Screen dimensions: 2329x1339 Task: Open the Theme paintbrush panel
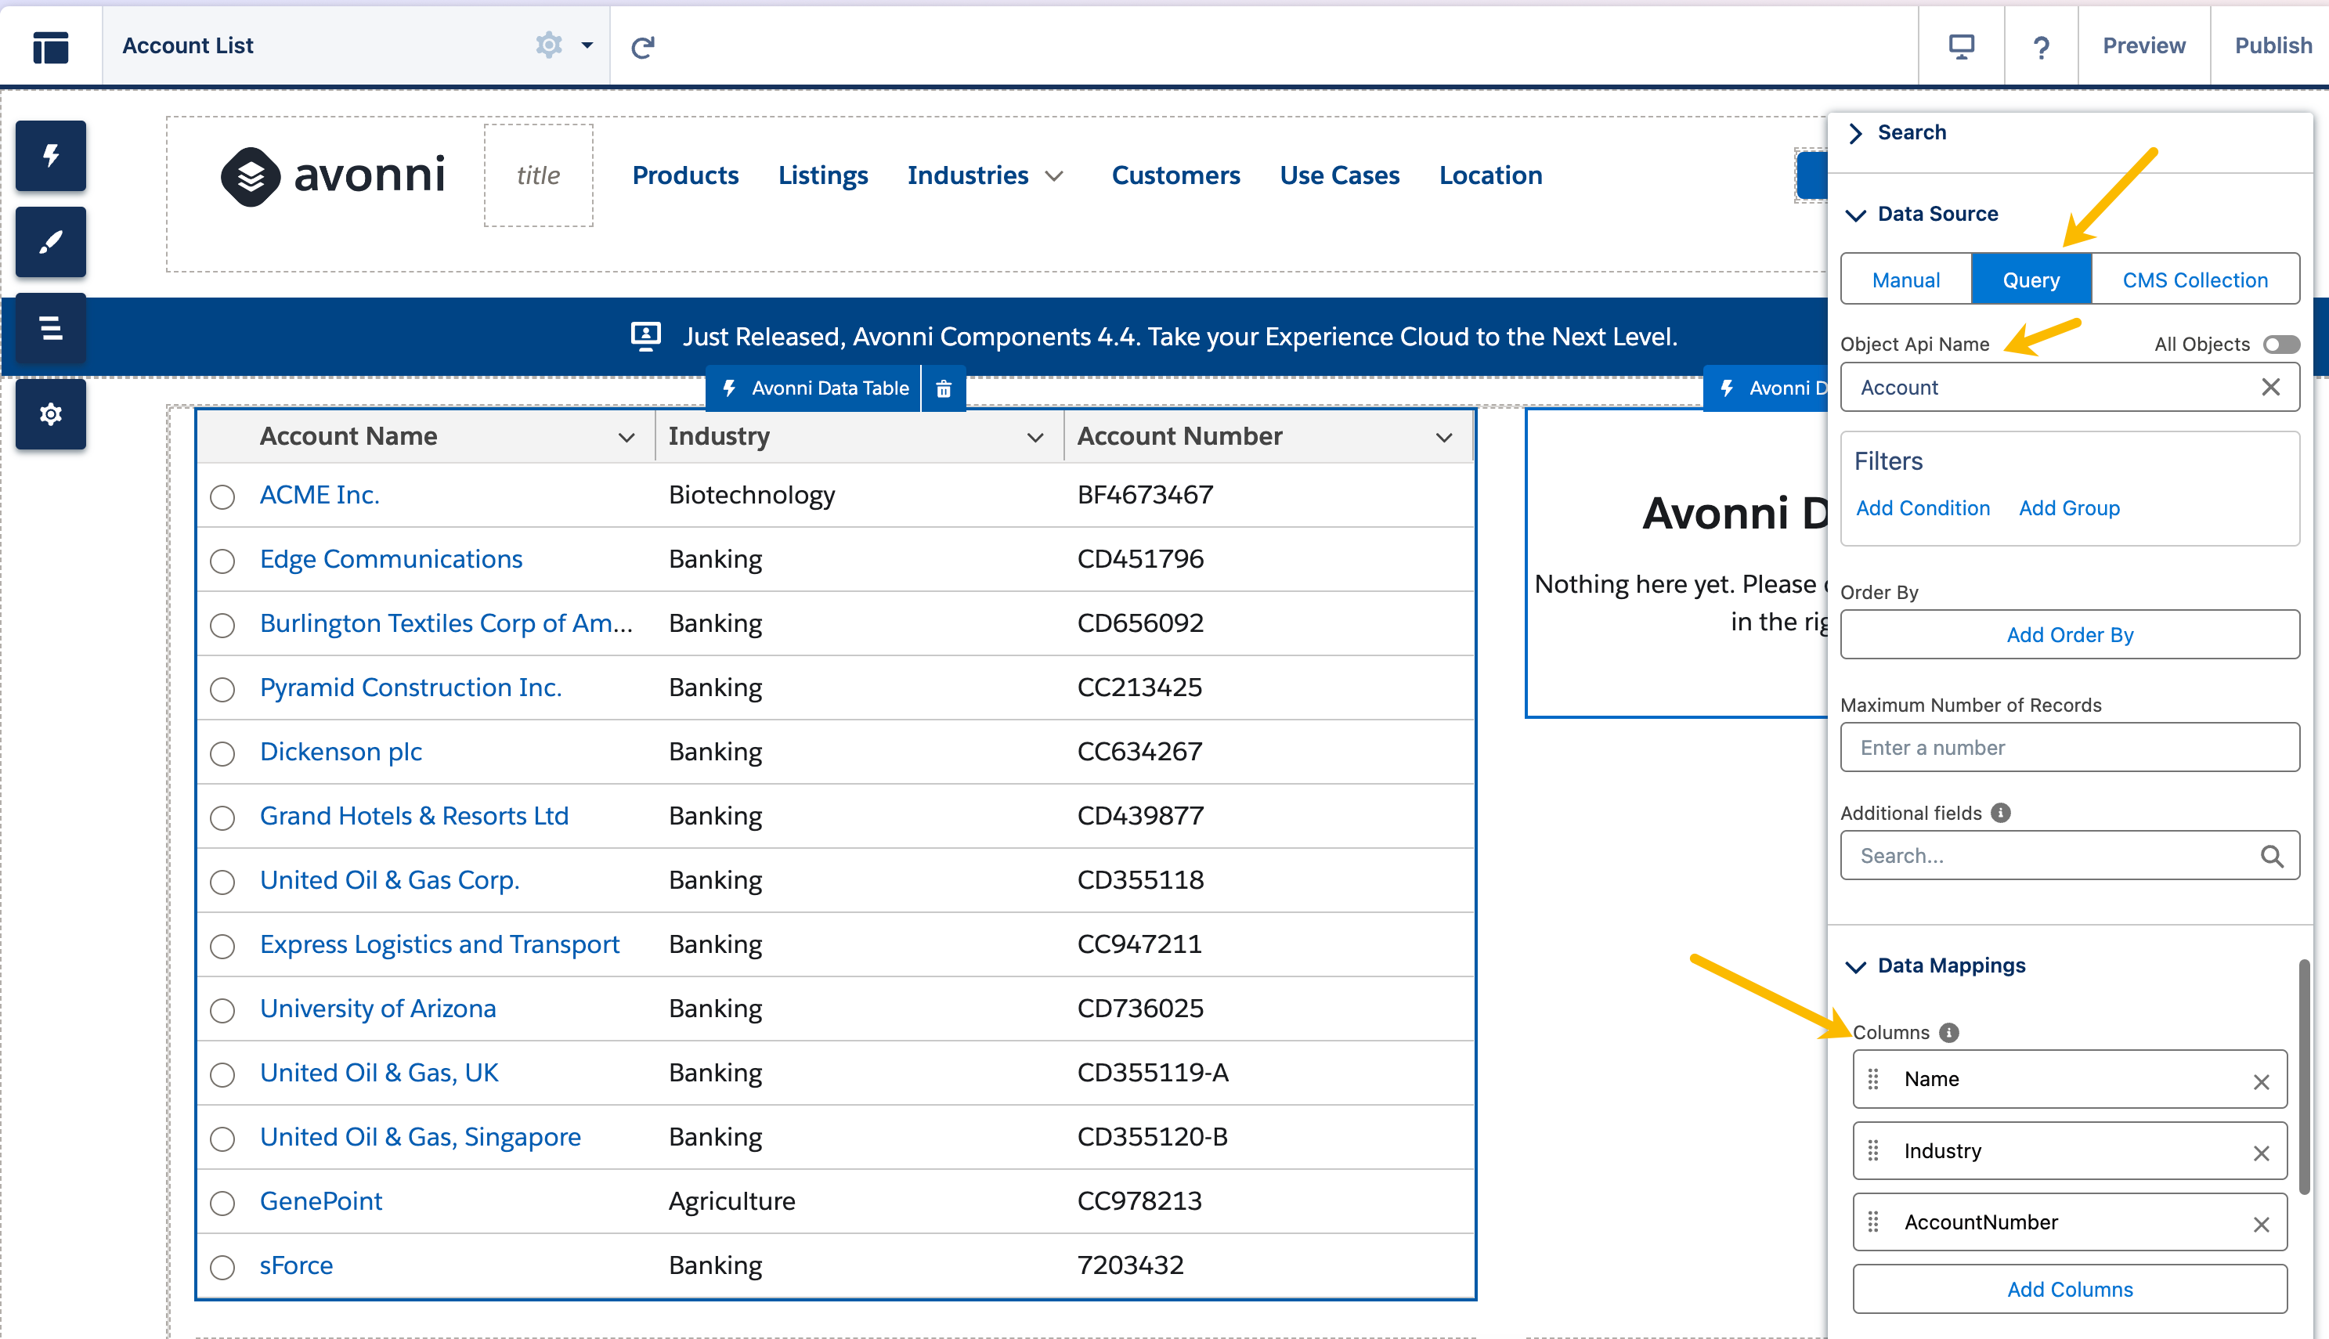pos(51,242)
